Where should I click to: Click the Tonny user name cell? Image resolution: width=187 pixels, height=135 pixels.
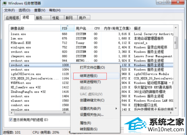point(80,43)
